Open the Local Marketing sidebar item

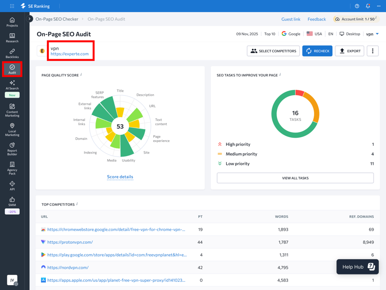(12, 130)
